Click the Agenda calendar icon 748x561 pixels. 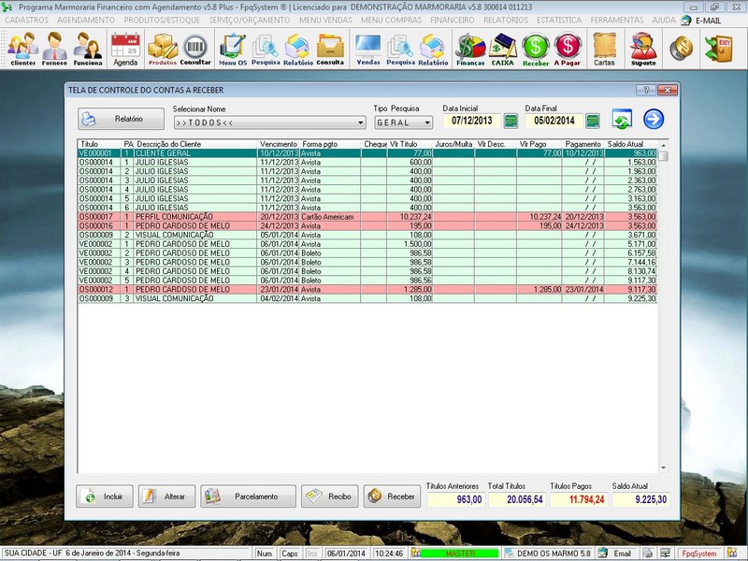(x=125, y=48)
